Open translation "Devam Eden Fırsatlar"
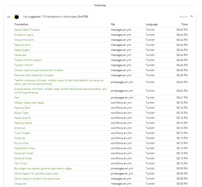202x187 pixels. (x=27, y=30)
